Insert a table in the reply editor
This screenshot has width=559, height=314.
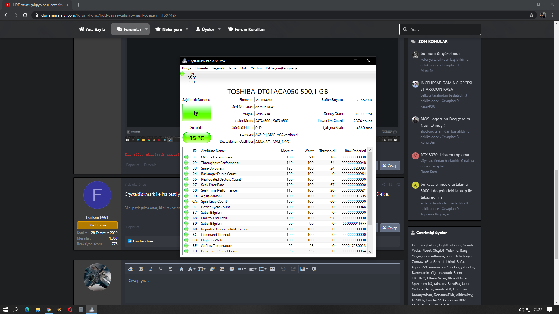tap(272, 269)
